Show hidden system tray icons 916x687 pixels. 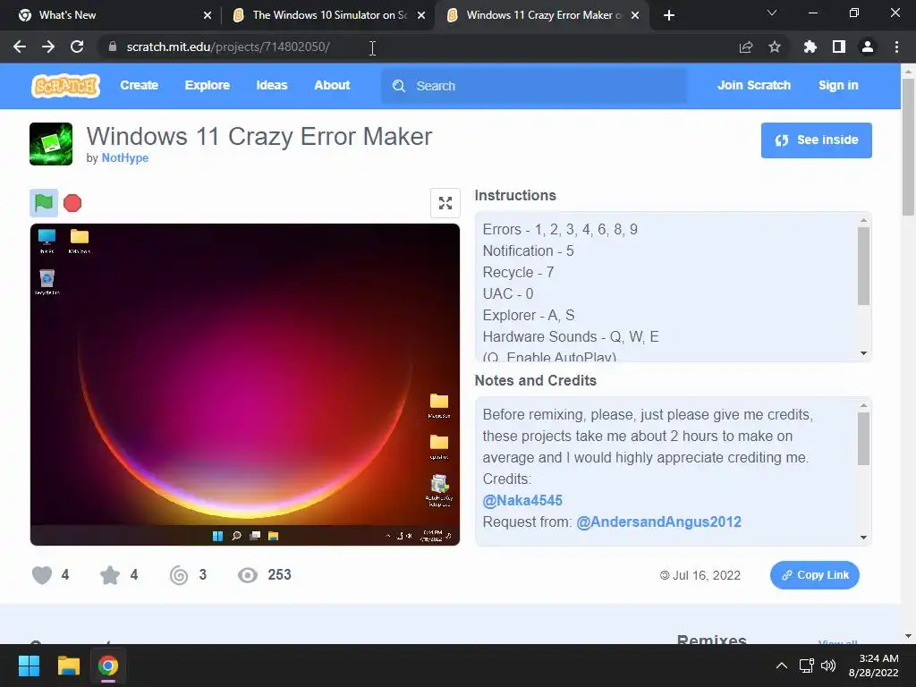click(781, 666)
